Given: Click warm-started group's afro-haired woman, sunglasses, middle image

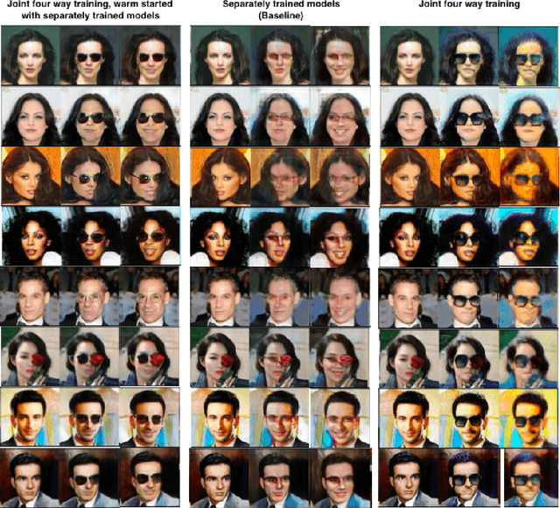Looking at the screenshot, I should coord(91,236).
